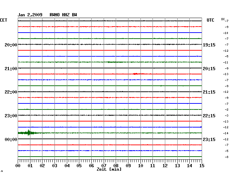Select minute "13" on the Zeit axis
Screen dimensions: 230x175
(177, 166)
